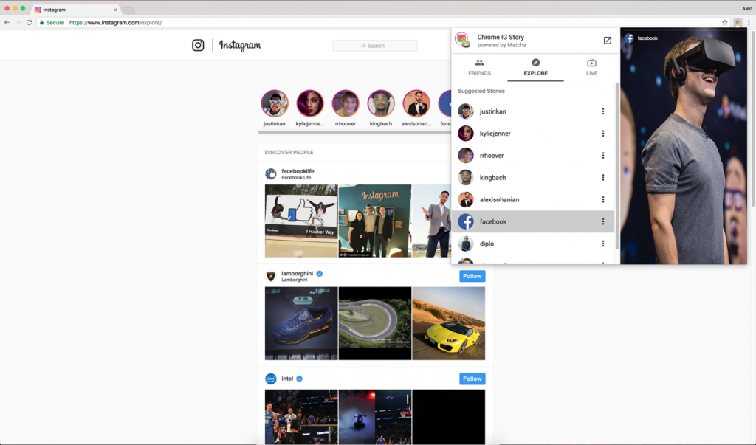Viewport: 756px width, 445px height.
Task: Open the Instagram camera glyph in the header
Action: point(198,45)
